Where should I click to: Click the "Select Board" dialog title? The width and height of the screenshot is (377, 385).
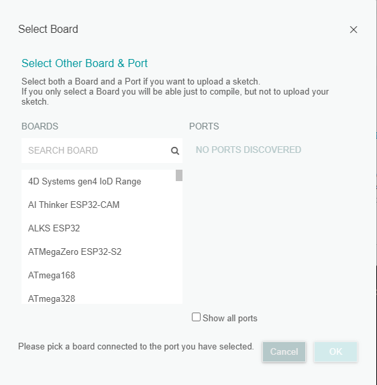coord(48,30)
